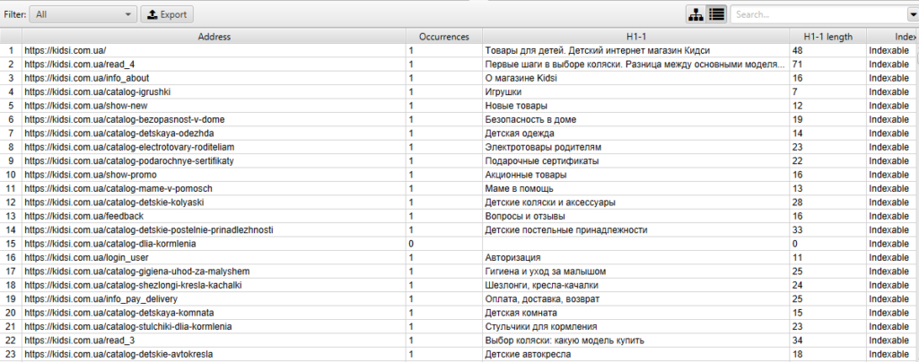Open the Filter 'All' dropdown
This screenshot has width=919, height=362.
coord(83,14)
